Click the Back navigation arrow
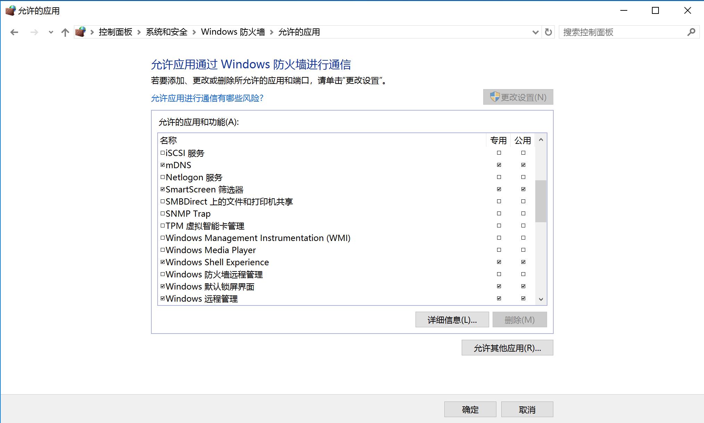 coord(14,32)
